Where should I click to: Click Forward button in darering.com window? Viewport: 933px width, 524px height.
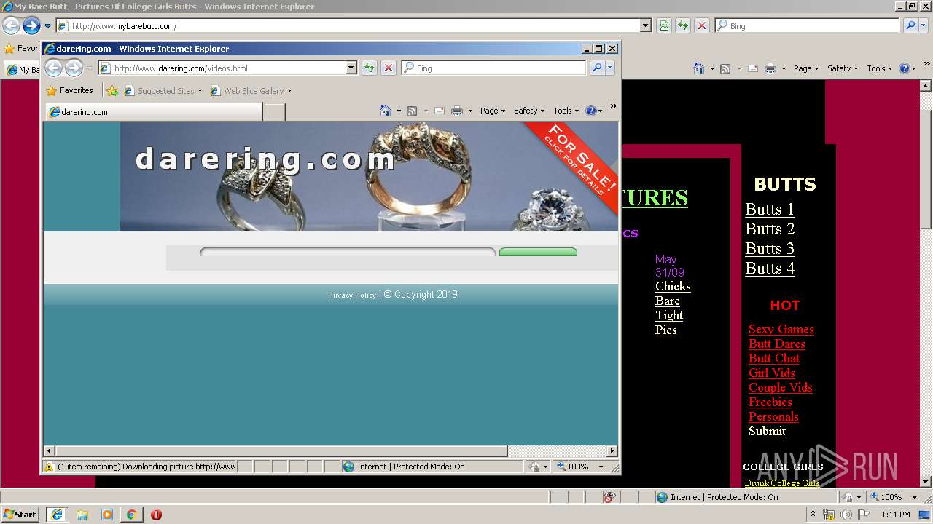[x=74, y=68]
